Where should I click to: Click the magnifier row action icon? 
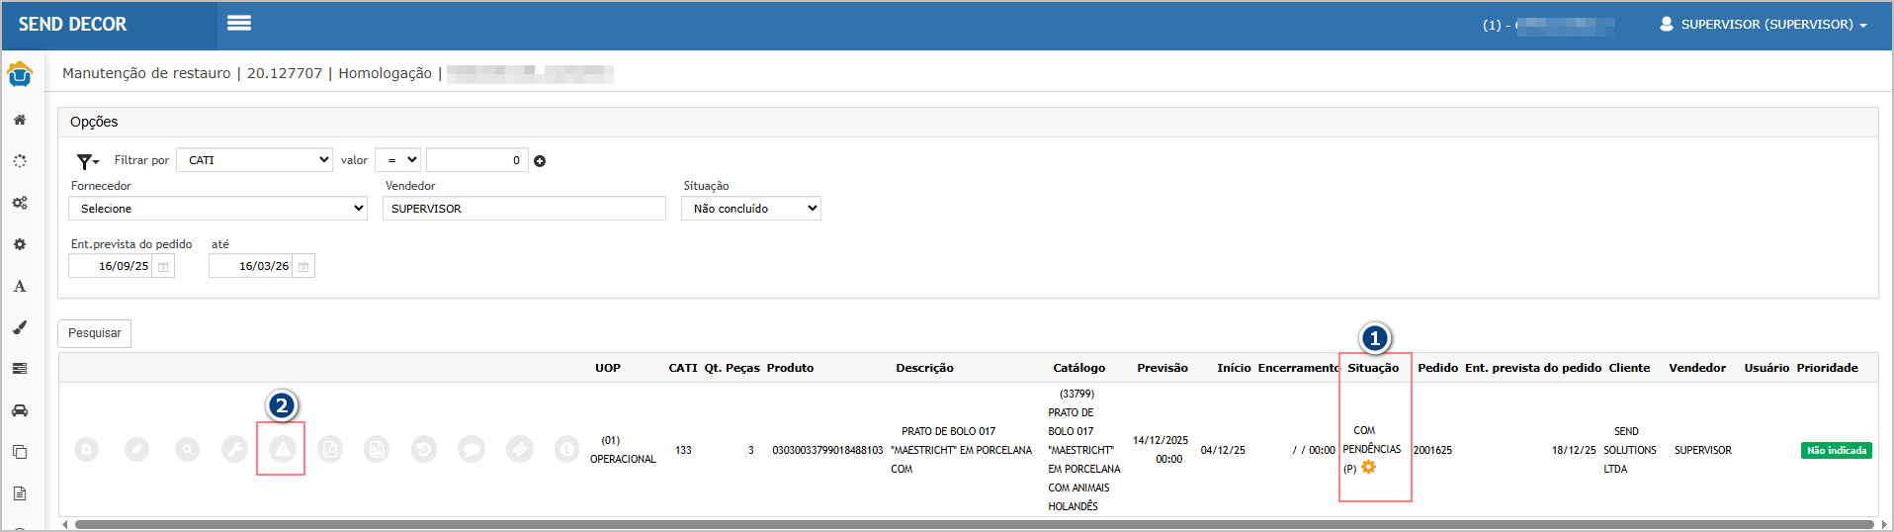click(187, 450)
